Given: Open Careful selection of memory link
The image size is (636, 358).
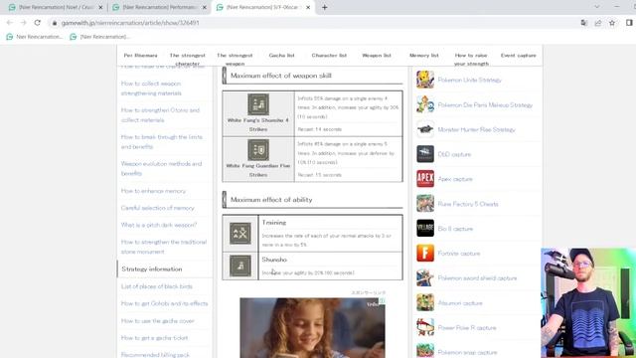Looking at the screenshot, I should (157, 208).
